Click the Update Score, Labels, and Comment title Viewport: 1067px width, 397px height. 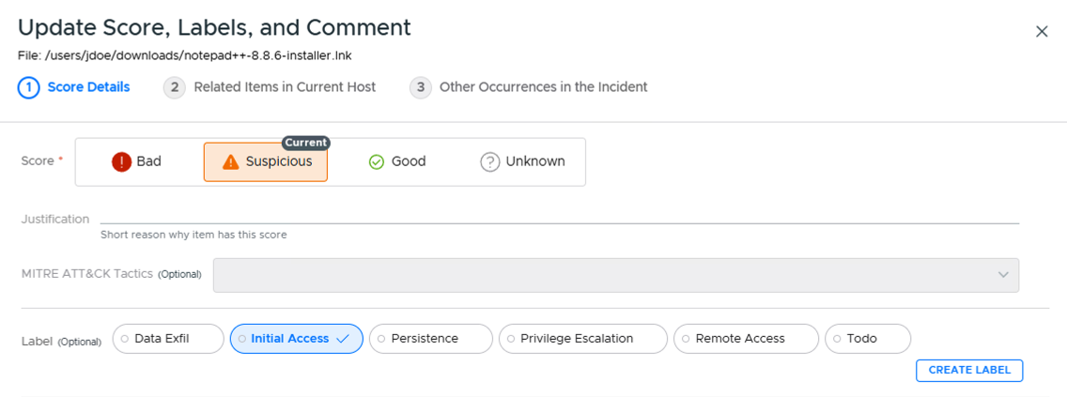coord(214,27)
